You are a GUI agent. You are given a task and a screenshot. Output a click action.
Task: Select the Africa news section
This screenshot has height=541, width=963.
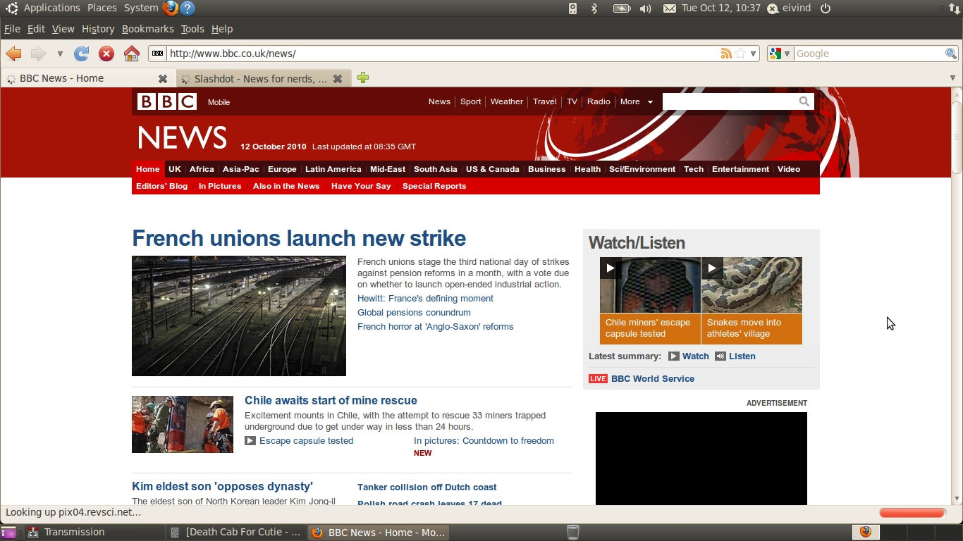click(202, 169)
